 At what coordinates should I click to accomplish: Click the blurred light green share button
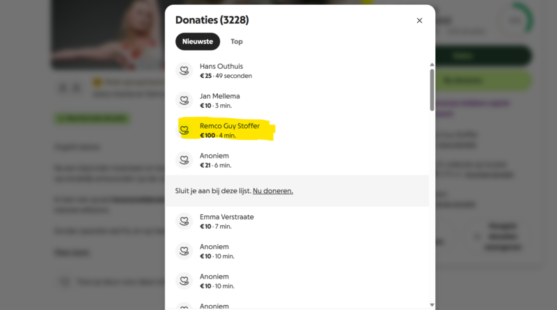click(x=483, y=81)
